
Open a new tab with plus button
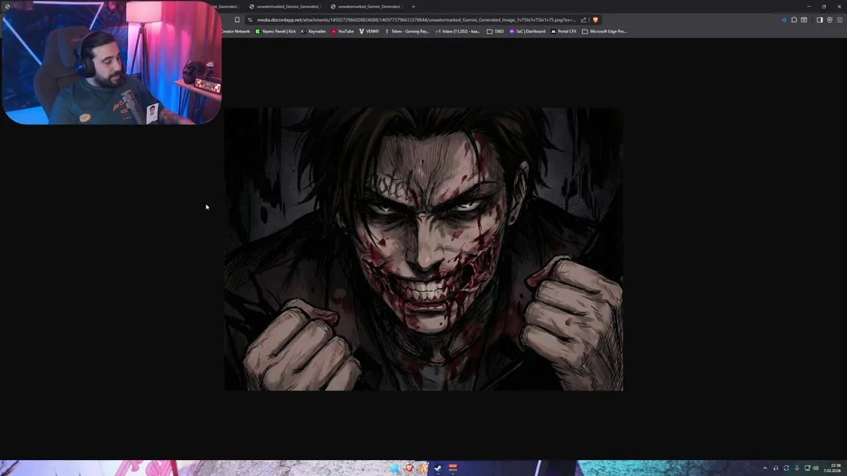pos(413,7)
